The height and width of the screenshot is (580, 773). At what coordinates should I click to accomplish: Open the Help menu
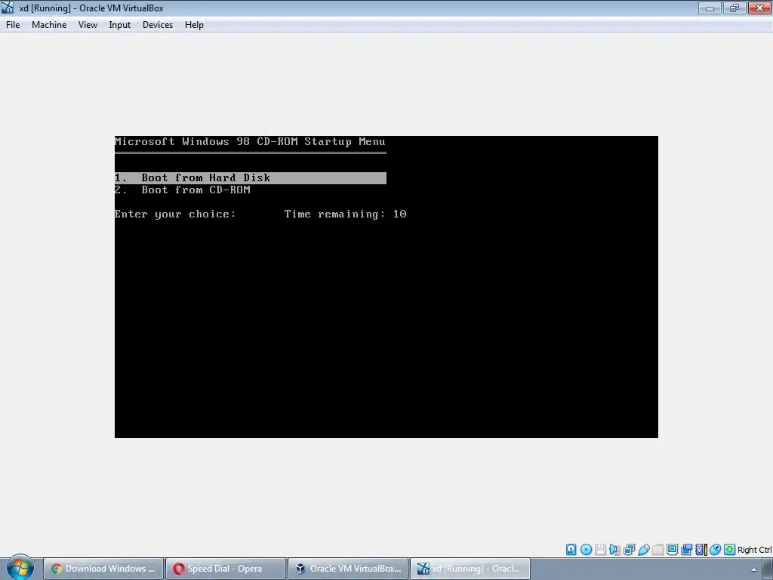pyautogui.click(x=194, y=25)
